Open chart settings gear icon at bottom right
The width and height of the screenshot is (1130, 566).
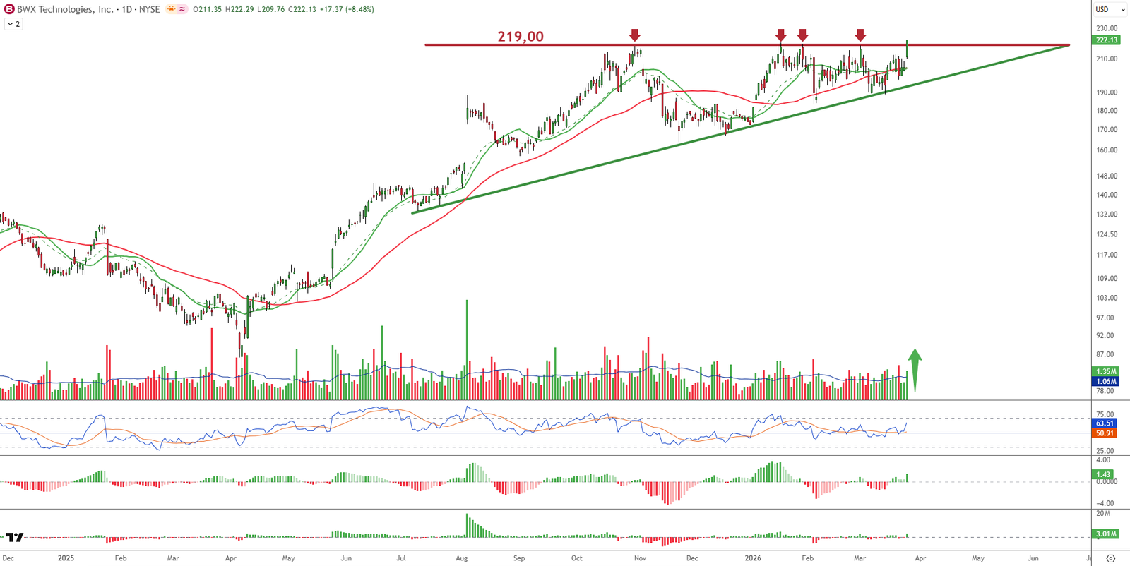1110,558
